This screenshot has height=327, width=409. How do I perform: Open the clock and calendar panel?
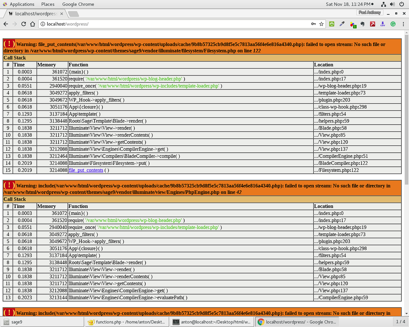349,4
